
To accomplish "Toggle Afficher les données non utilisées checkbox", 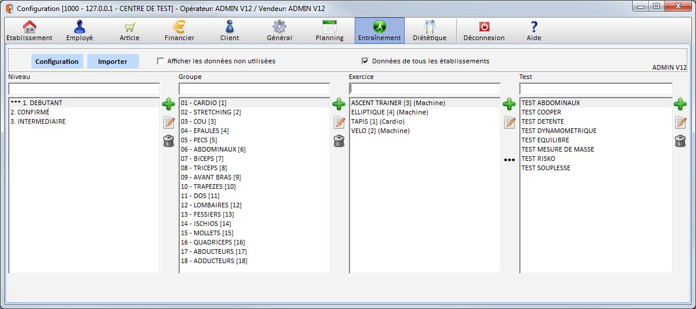I will point(160,61).
